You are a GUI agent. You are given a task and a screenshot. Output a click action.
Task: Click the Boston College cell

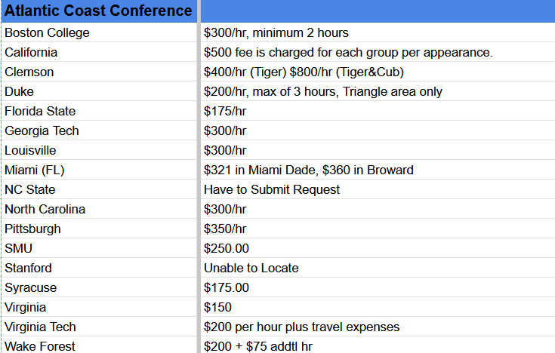click(99, 32)
